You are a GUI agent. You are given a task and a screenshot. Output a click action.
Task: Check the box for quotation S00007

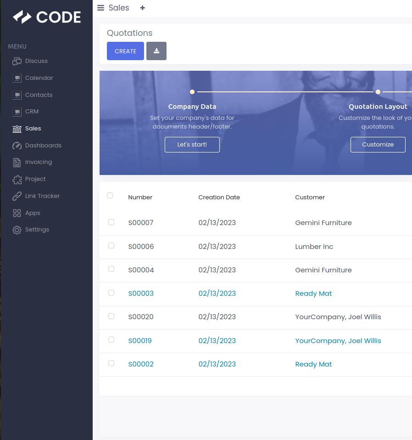pos(111,222)
